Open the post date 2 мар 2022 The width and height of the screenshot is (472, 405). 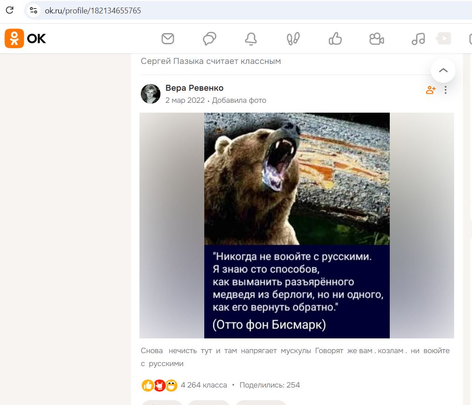point(185,100)
